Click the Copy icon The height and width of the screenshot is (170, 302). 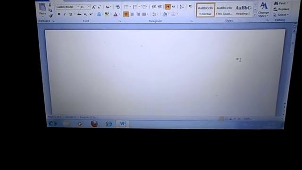tap(50, 10)
